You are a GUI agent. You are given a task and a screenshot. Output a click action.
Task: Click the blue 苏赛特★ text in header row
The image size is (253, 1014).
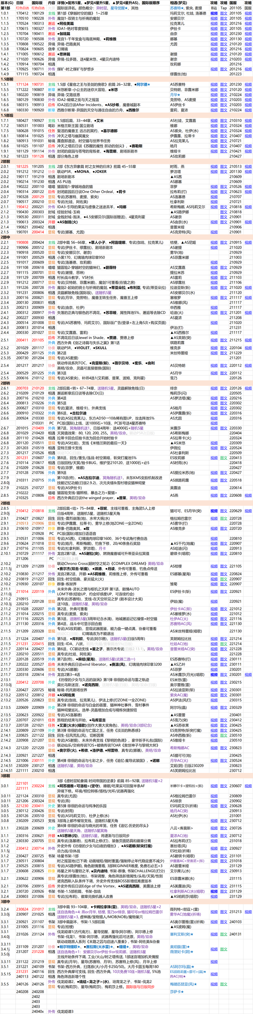click(x=176, y=8)
